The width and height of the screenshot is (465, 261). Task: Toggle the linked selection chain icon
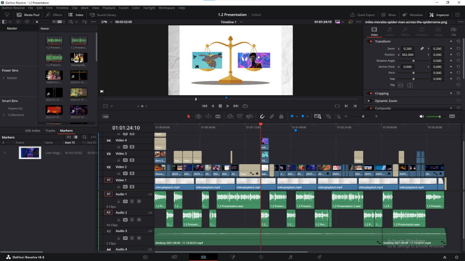coord(272,116)
